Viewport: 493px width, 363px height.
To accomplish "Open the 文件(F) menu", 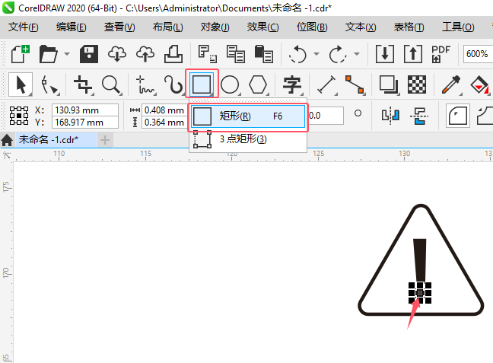I will pos(24,27).
